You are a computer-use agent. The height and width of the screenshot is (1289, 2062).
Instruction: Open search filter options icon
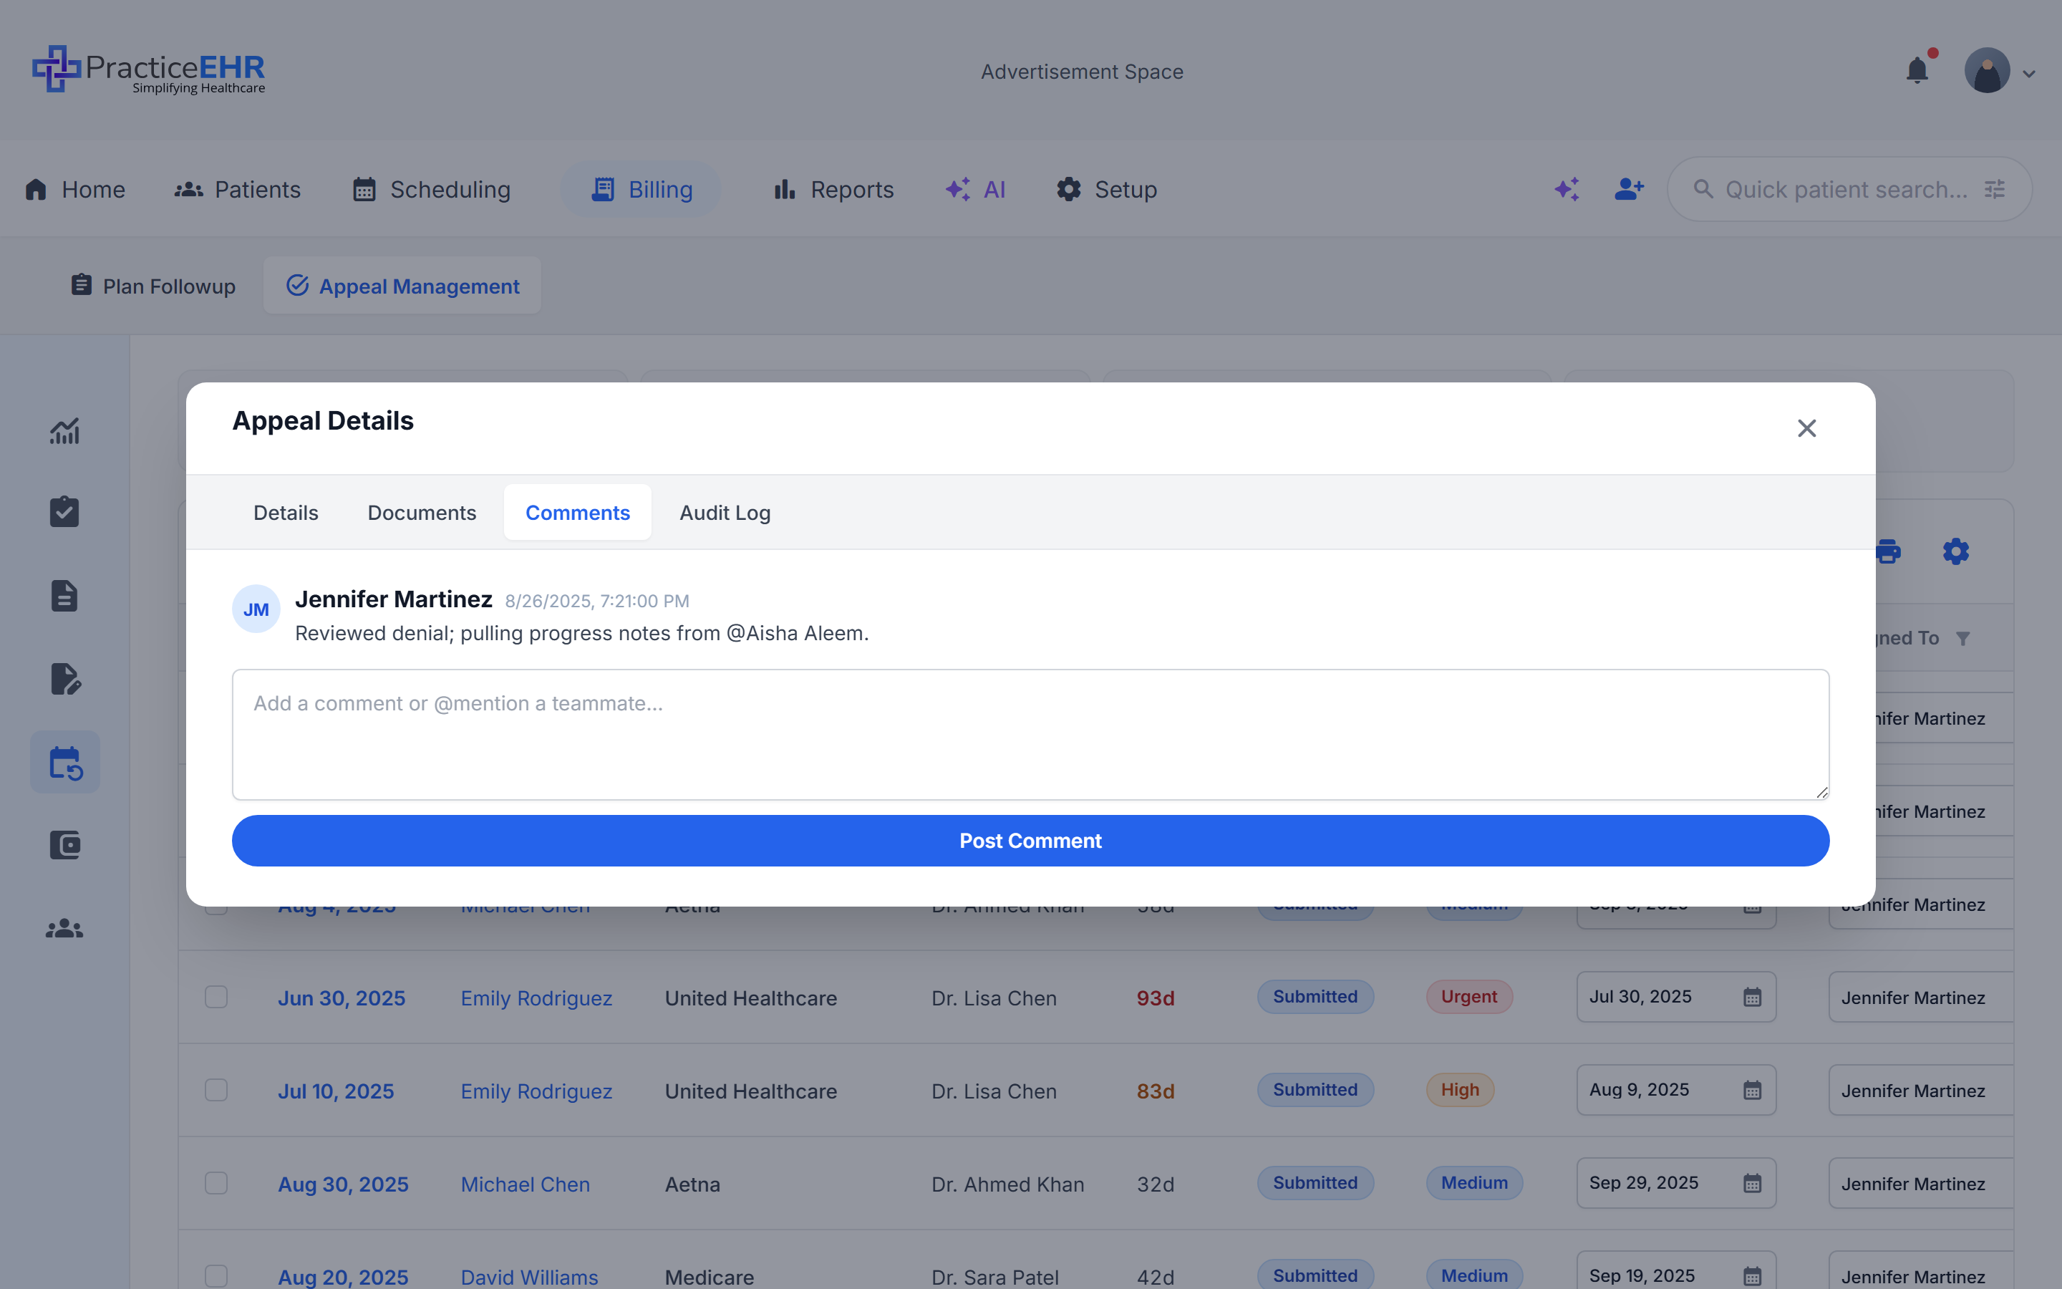(1995, 189)
